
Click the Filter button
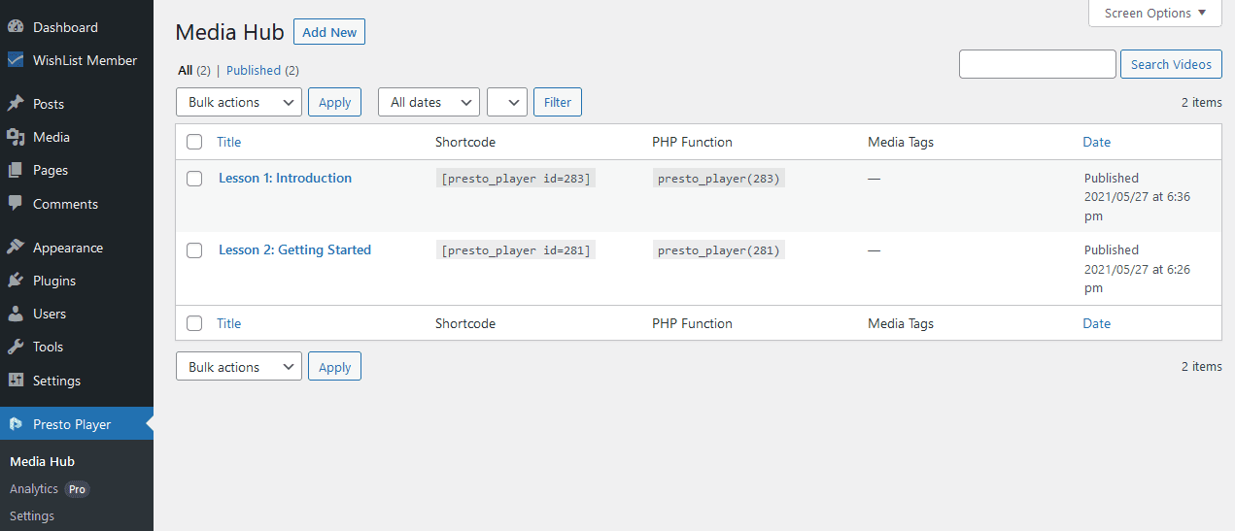point(558,102)
